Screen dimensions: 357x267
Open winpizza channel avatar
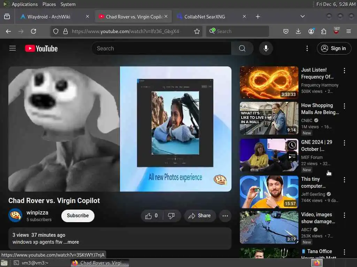(x=15, y=215)
